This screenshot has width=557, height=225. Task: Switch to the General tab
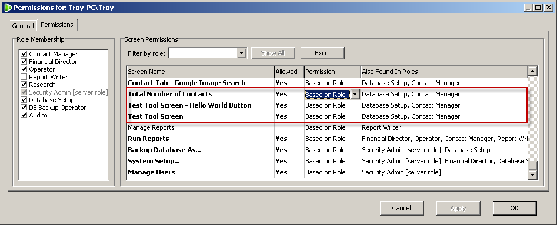pyautogui.click(x=23, y=26)
